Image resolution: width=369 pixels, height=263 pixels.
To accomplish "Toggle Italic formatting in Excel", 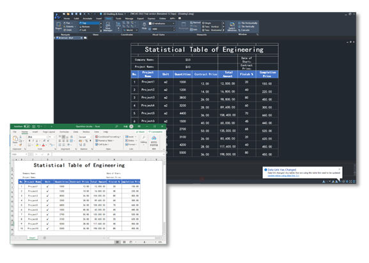I will tap(33, 140).
